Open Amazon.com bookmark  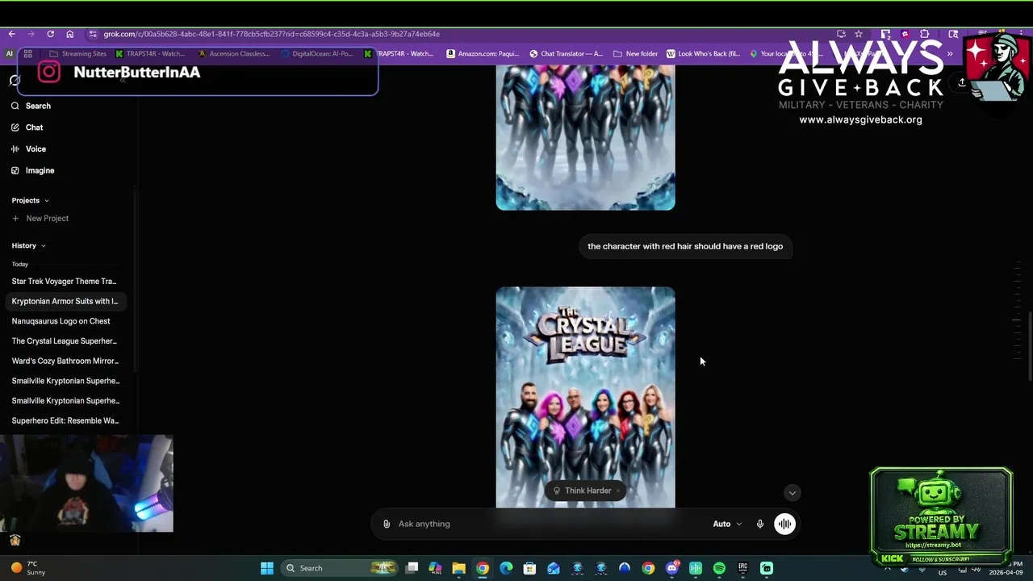tap(483, 54)
